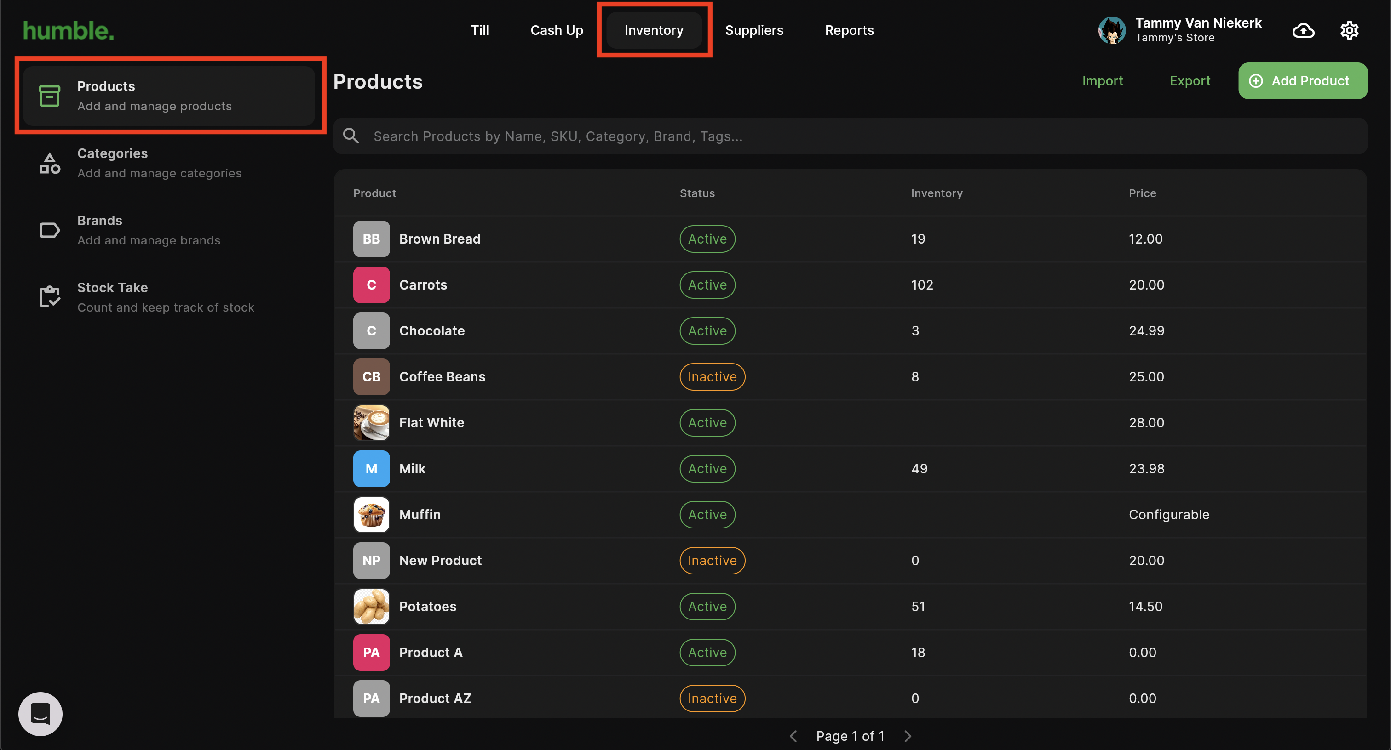The image size is (1391, 750).
Task: Click the Potatoes product thumbnail
Action: [371, 607]
